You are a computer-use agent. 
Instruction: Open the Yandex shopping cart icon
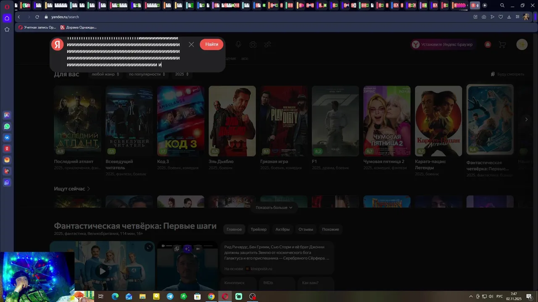502,44
